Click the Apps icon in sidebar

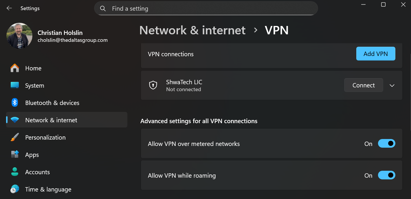click(x=15, y=155)
